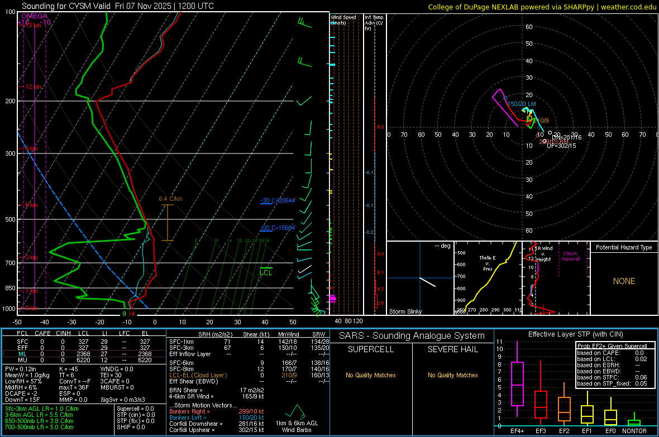Click 'No Quality Matches' under SEVERE HAIL

click(452, 375)
